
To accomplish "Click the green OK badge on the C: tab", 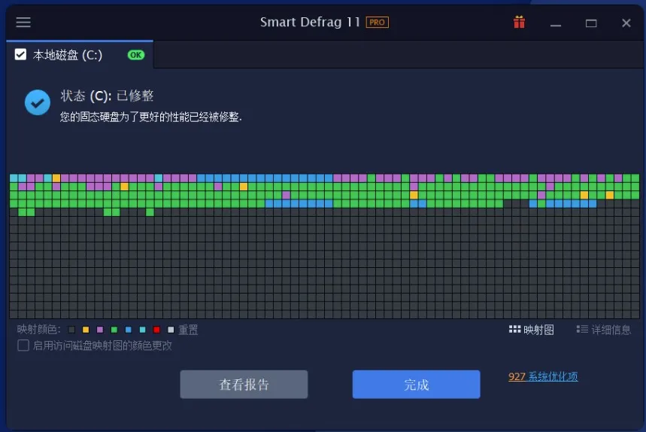I will tap(136, 55).
